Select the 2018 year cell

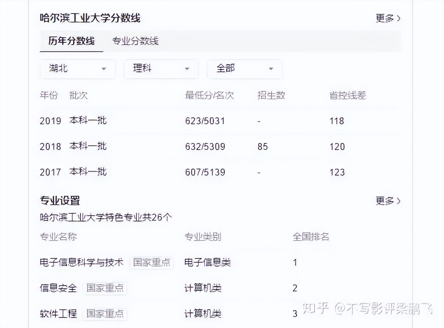pyautogui.click(x=51, y=147)
